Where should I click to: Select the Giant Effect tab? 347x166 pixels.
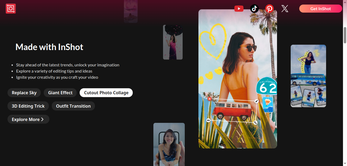60,93
